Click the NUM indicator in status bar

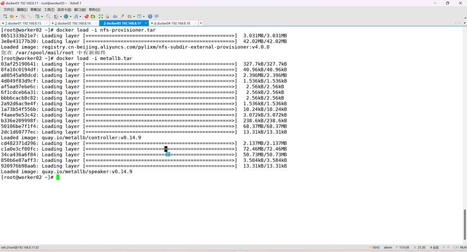coord(464,247)
